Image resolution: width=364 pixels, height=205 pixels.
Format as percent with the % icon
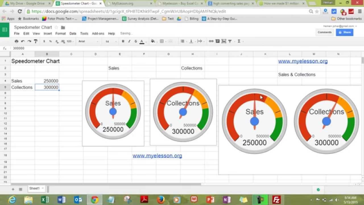[50, 41]
